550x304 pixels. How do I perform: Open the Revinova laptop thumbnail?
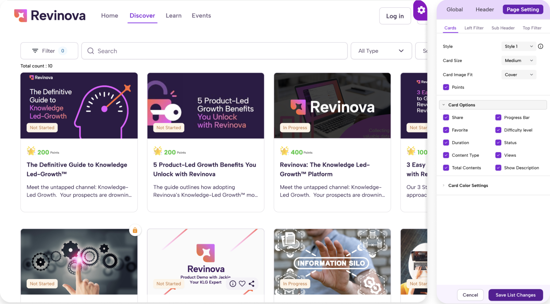pyautogui.click(x=332, y=106)
